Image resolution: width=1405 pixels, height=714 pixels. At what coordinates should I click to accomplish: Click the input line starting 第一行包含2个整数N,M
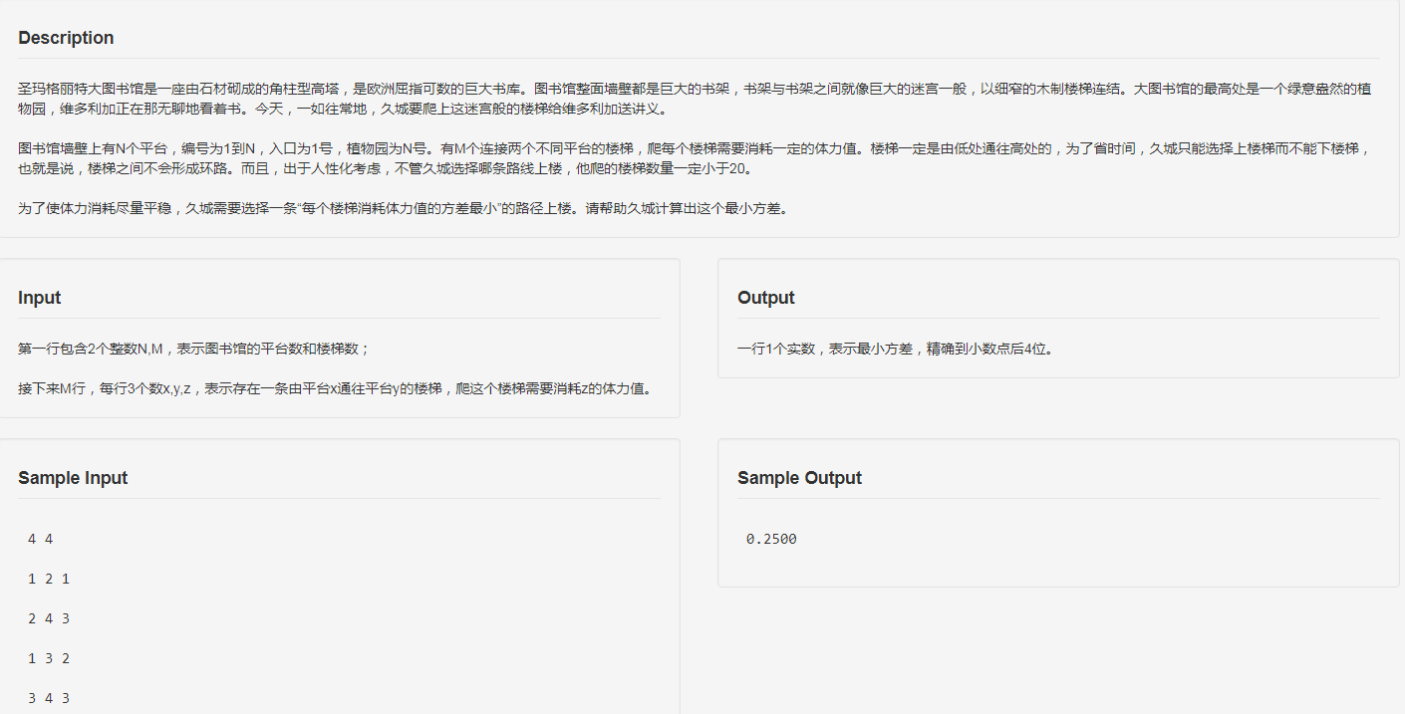pos(194,349)
